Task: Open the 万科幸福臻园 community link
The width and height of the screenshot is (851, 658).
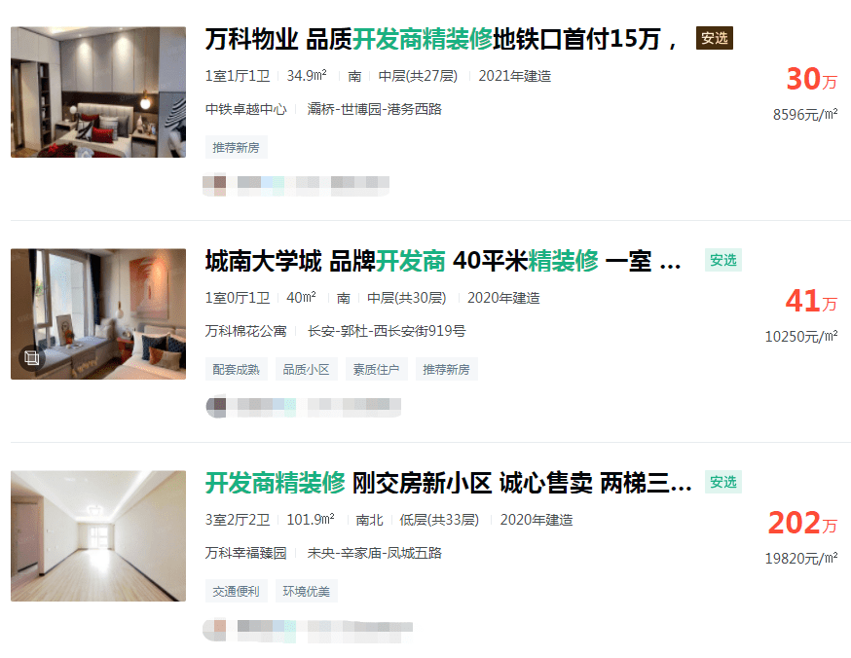Action: point(246,553)
